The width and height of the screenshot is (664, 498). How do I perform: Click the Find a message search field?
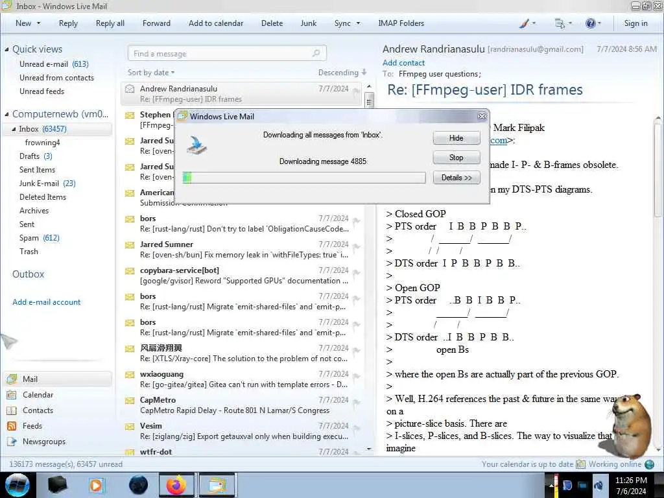point(226,53)
